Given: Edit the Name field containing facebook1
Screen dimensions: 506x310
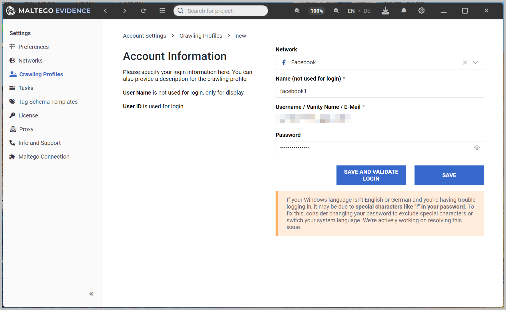Looking at the screenshot, I should click(x=380, y=91).
